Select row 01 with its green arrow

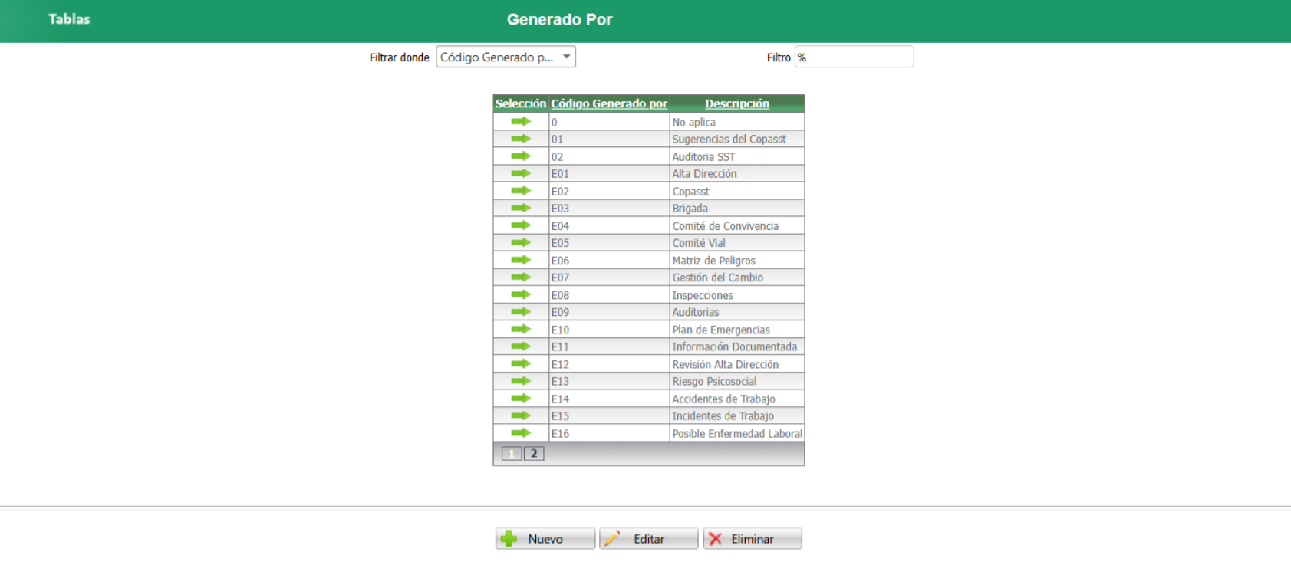(x=521, y=139)
